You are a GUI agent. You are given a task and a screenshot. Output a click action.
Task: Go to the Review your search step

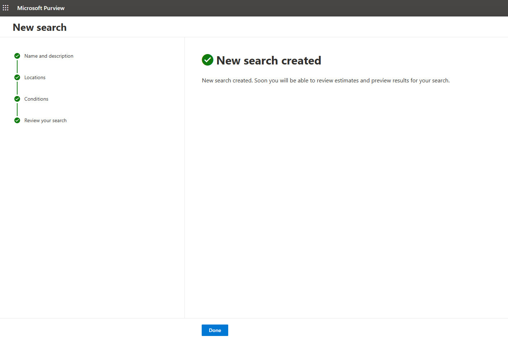[45, 120]
